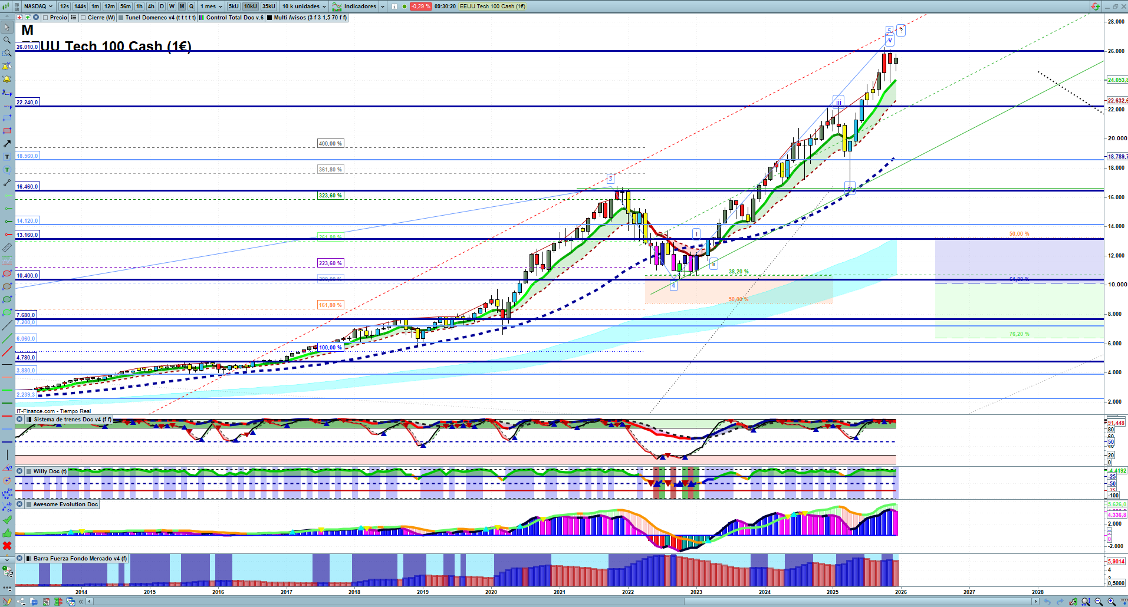Image resolution: width=1128 pixels, height=607 pixels.
Task: Click the red X delete icon
Action: coord(7,546)
